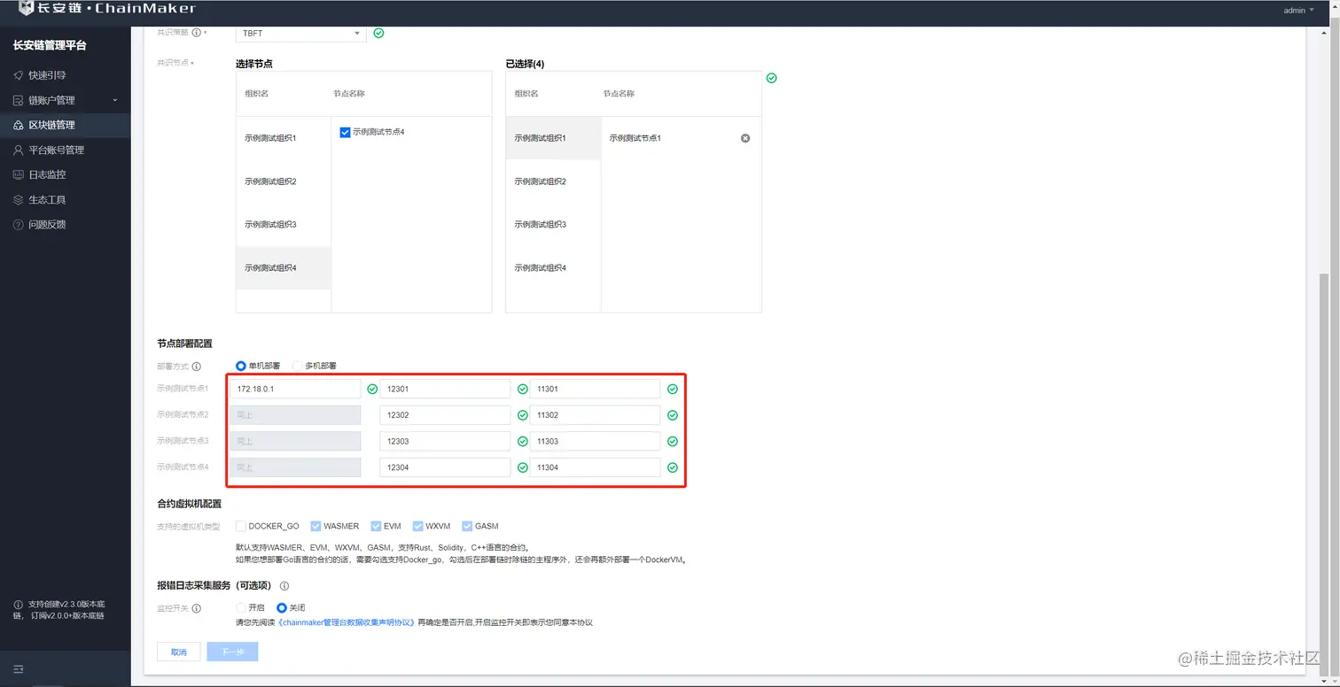Click info icon next to 报错日志采集服务
The width and height of the screenshot is (1340, 687).
pyautogui.click(x=284, y=585)
